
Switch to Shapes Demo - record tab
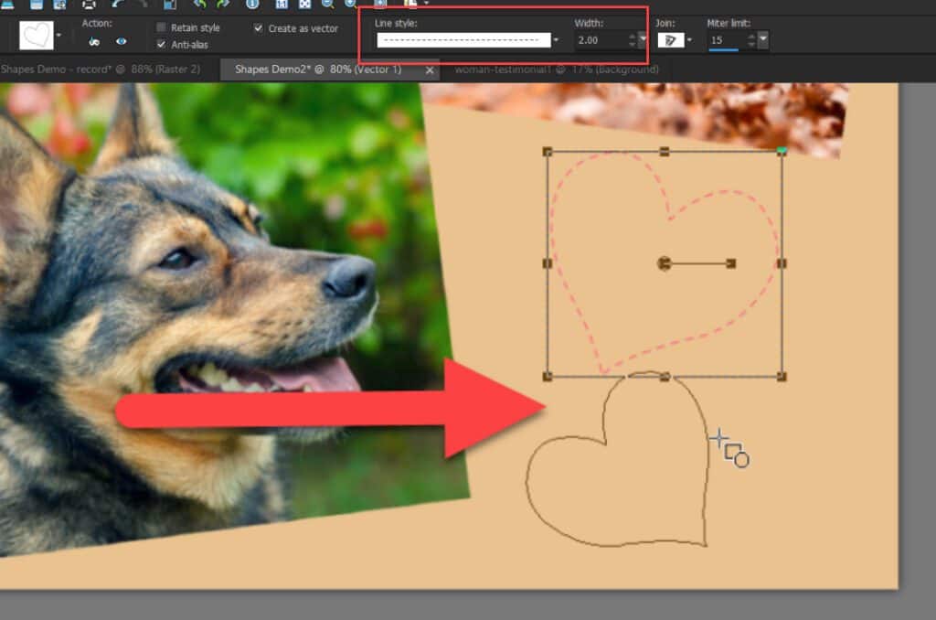tap(99, 69)
